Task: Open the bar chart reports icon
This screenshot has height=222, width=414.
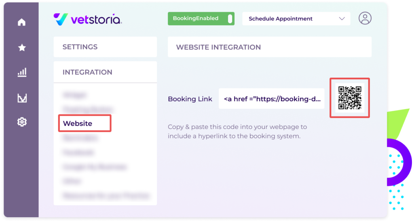Action: coord(22,72)
